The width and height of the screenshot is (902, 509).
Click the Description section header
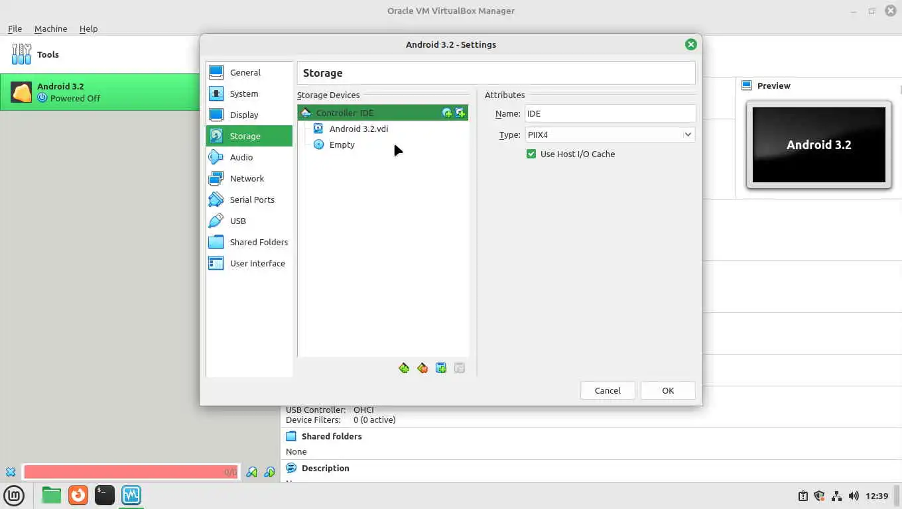pos(325,468)
